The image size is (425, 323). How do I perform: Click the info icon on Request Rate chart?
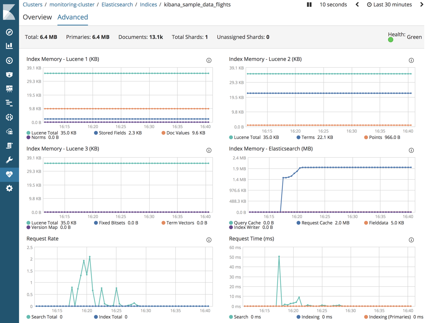[209, 240]
